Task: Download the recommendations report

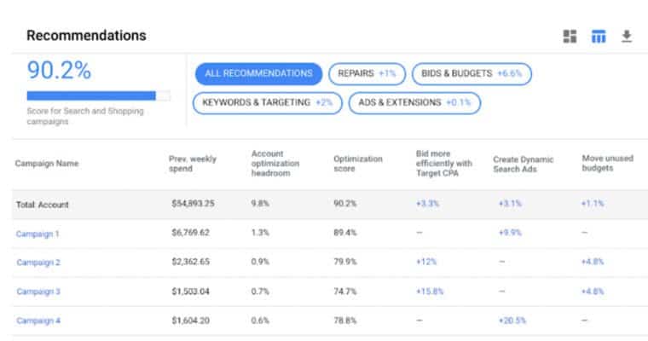Action: coord(627,37)
